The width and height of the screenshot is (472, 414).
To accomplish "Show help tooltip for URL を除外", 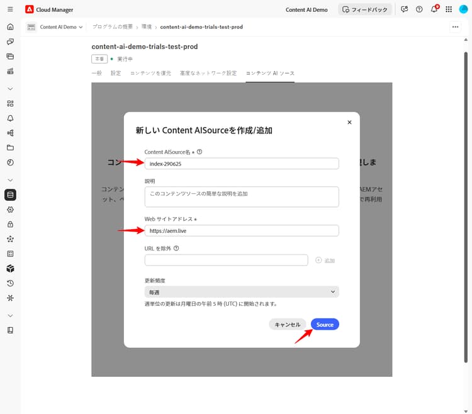I will click(176, 249).
